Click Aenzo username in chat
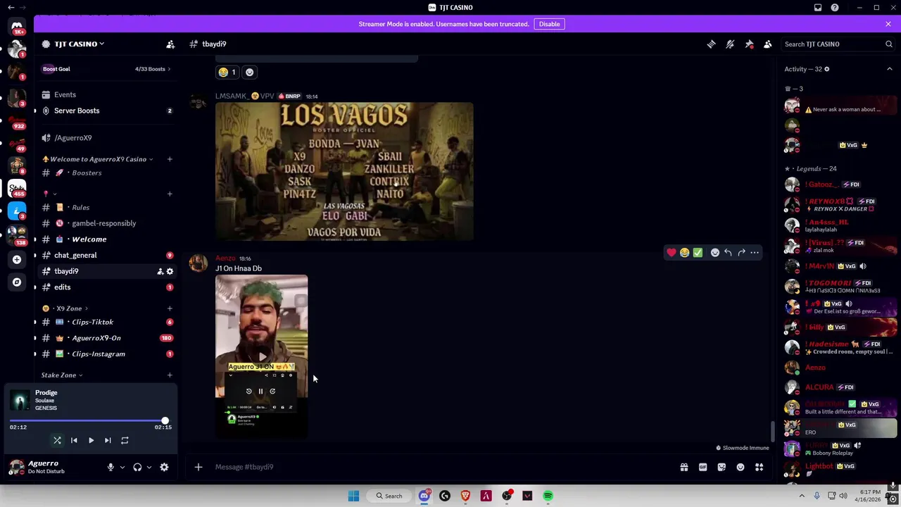This screenshot has width=901, height=507. [225, 258]
